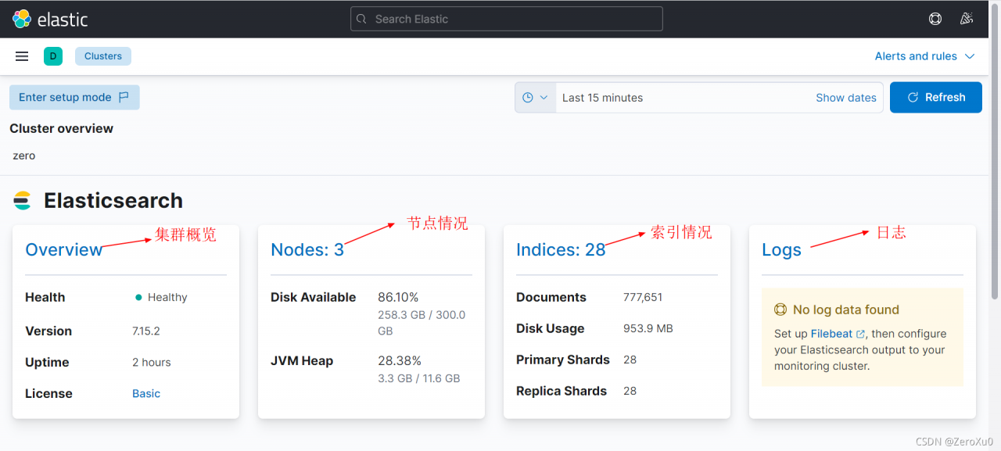
Task: Click the Cluster overview heading
Action: point(62,128)
